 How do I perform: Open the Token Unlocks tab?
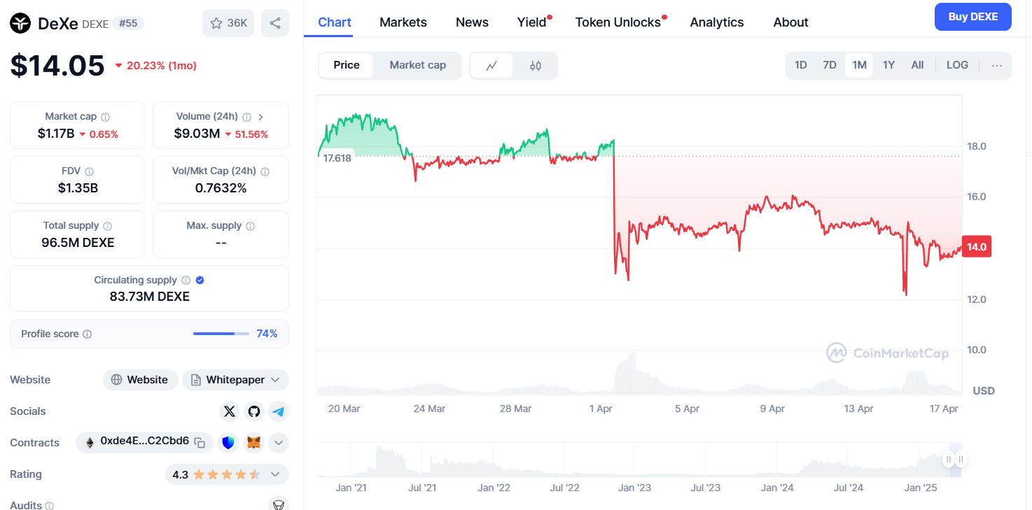pyautogui.click(x=618, y=22)
